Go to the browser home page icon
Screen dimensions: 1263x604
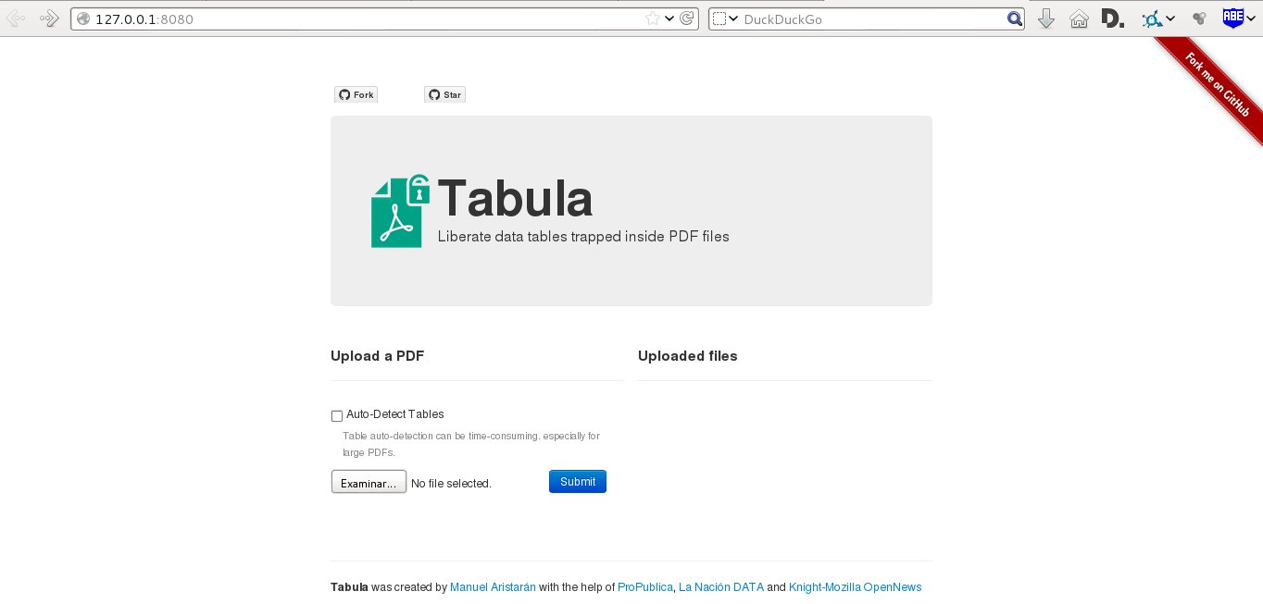pos(1079,18)
